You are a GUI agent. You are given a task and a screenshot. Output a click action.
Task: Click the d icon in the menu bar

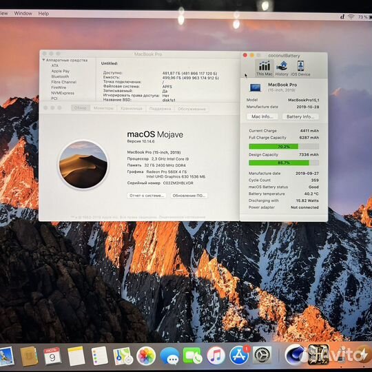pyautogui.click(x=342, y=17)
